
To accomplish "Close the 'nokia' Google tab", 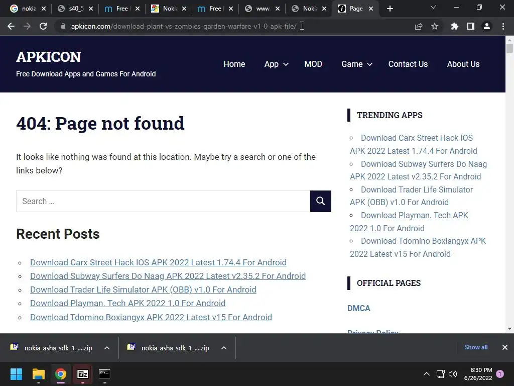I will point(44,9).
